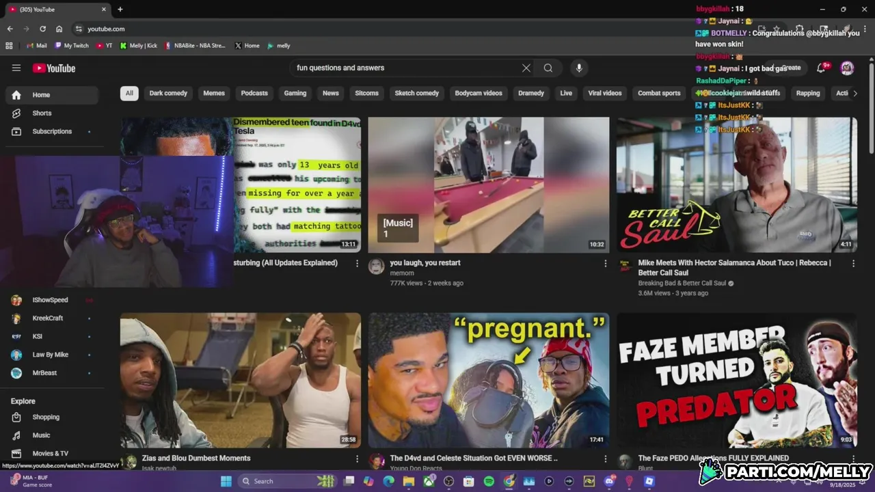875x492 pixels.
Task: Open the apps grid icon in bookmarks bar
Action: click(9, 46)
